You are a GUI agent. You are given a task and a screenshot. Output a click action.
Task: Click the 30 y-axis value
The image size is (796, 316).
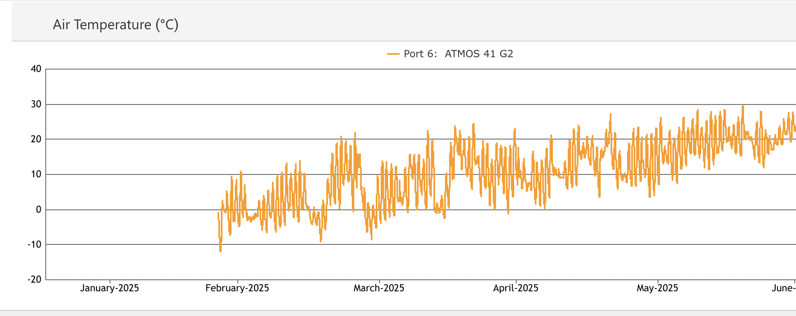click(36, 105)
